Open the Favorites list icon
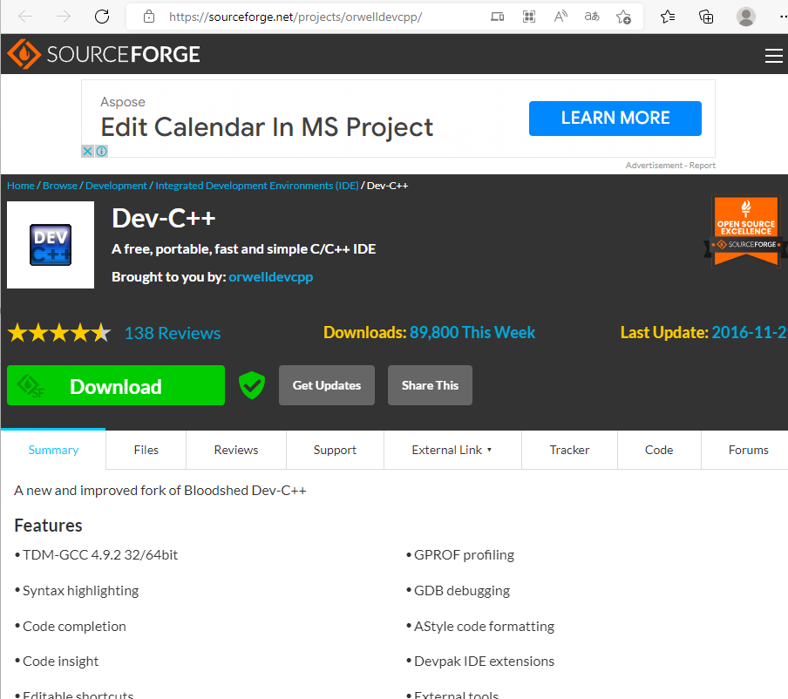788x699 pixels. pyautogui.click(x=668, y=17)
